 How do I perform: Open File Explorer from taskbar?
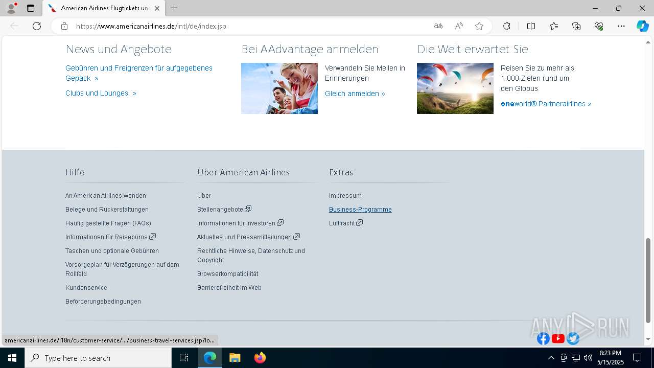(x=235, y=358)
